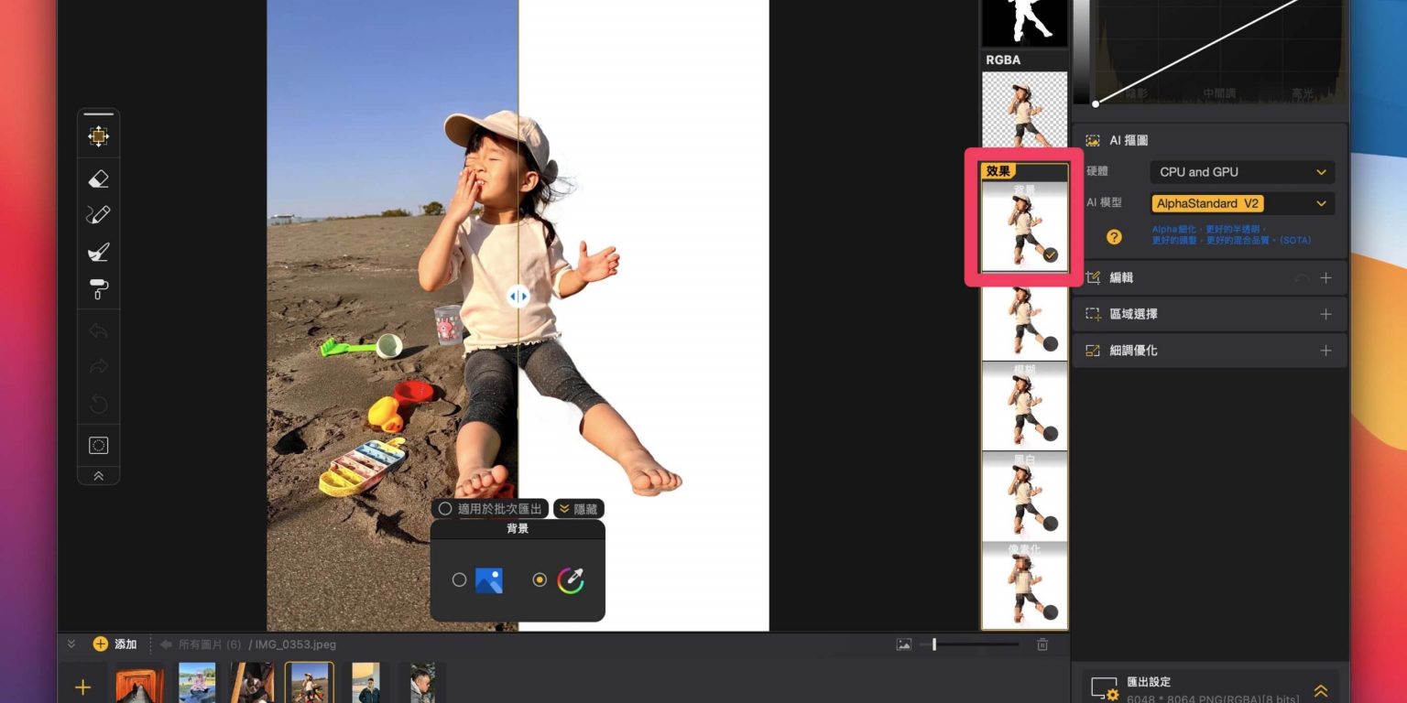Choose the pencil draw tool
This screenshot has width=1407, height=703.
click(98, 215)
